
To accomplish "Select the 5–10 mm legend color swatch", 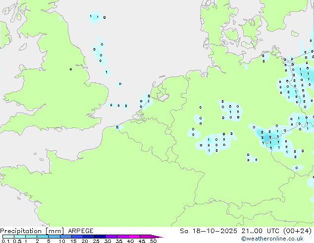I will (x=55, y=237).
